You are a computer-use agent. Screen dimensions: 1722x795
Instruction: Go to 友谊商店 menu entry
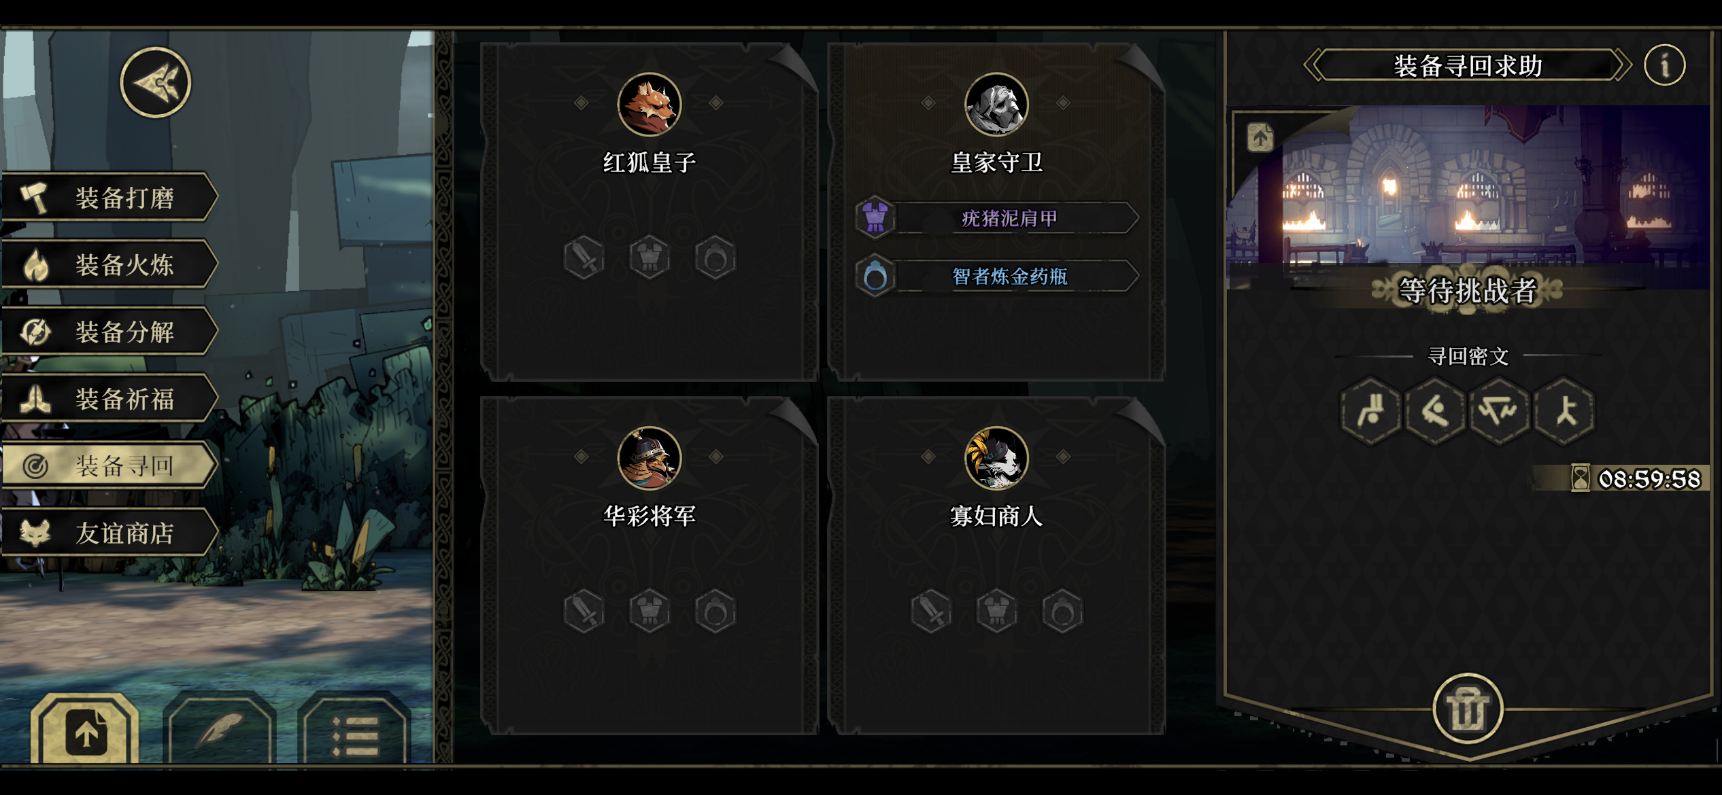coord(109,533)
